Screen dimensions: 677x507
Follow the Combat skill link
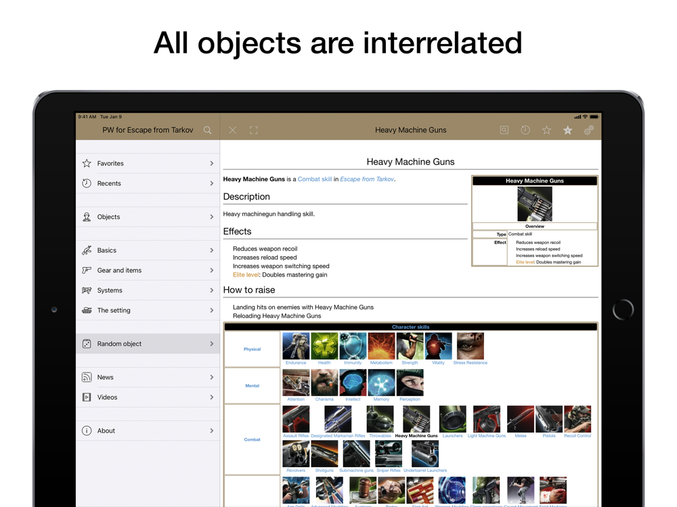[315, 179]
